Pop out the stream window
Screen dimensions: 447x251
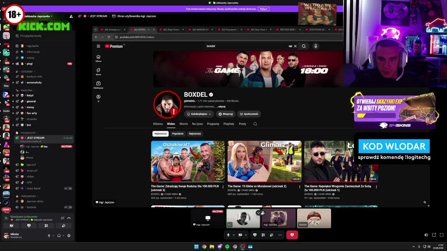point(434,235)
